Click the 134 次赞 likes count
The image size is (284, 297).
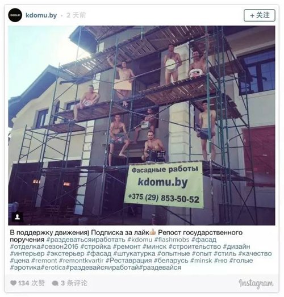click(31, 283)
